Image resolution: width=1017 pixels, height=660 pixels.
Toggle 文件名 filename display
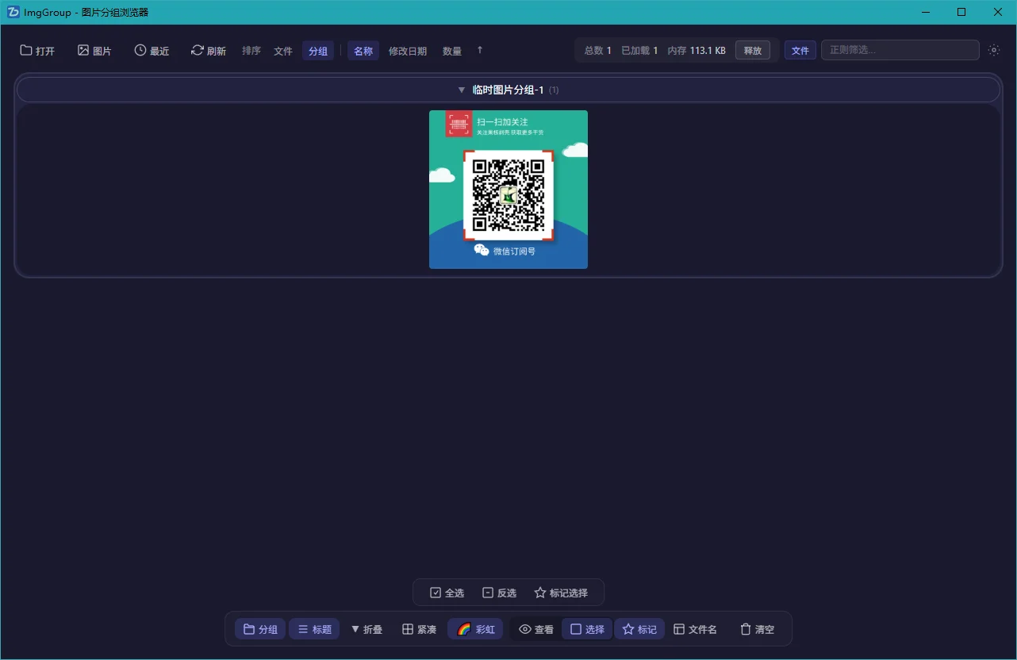pyautogui.click(x=695, y=629)
